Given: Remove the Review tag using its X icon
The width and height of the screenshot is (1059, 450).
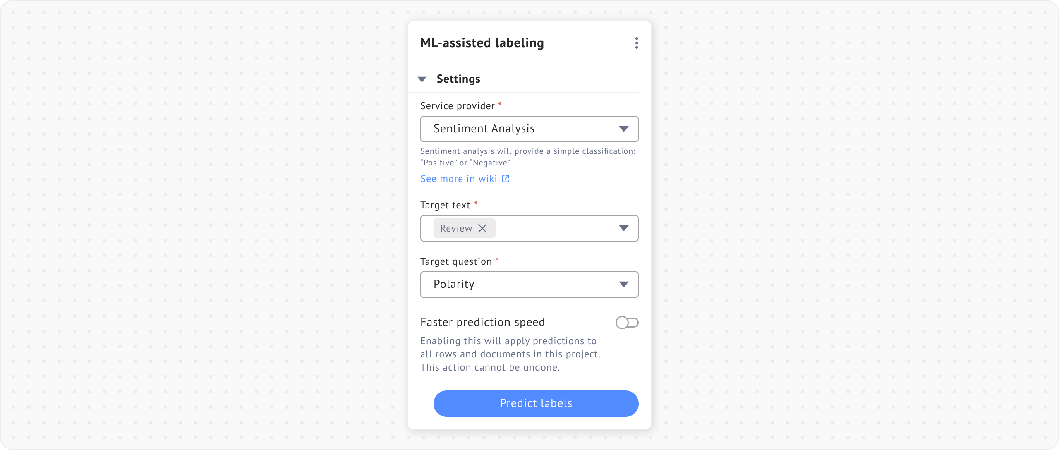Looking at the screenshot, I should tap(482, 228).
